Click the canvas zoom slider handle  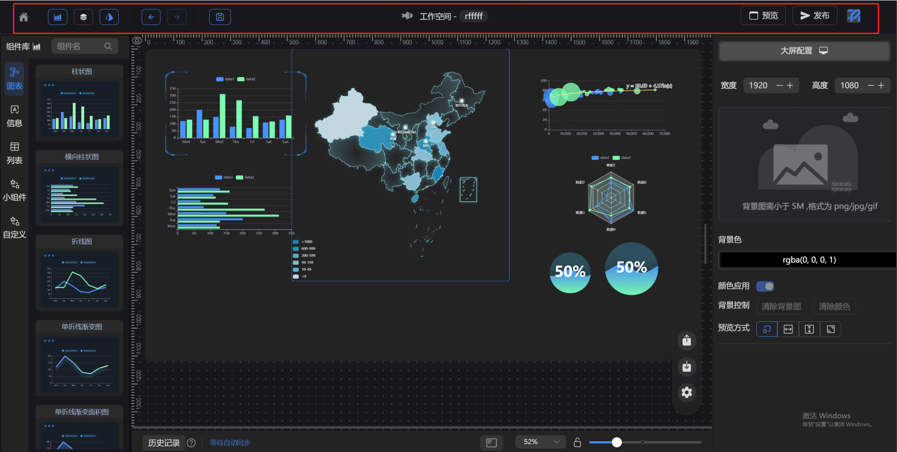click(x=617, y=442)
